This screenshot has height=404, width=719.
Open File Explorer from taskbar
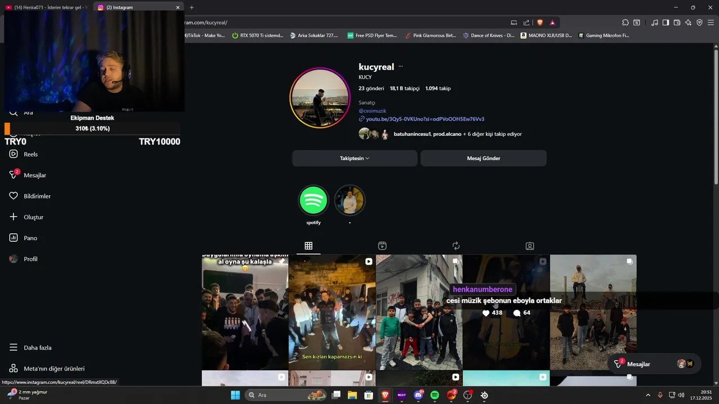coord(352,395)
